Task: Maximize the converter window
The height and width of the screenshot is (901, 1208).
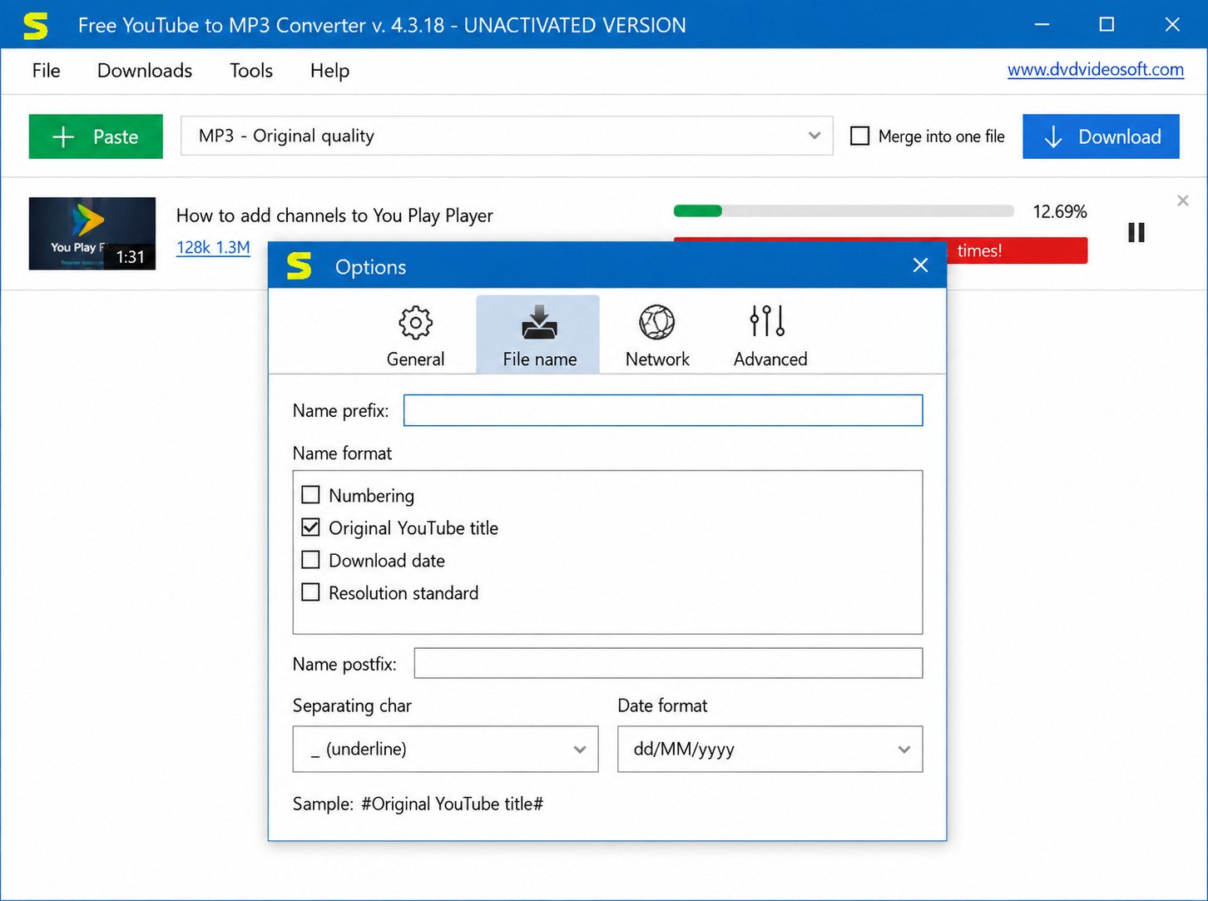Action: point(1107,24)
